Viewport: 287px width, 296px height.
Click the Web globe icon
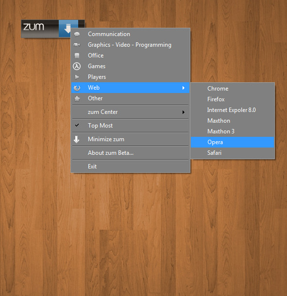point(77,88)
